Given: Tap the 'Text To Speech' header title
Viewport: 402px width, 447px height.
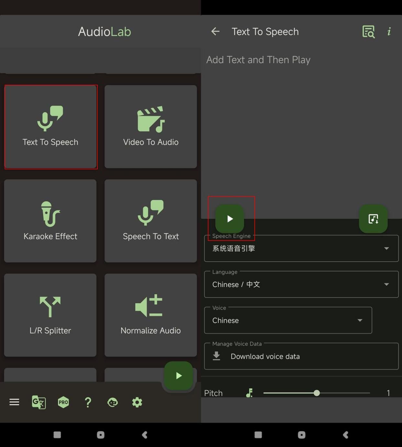Looking at the screenshot, I should coord(265,32).
